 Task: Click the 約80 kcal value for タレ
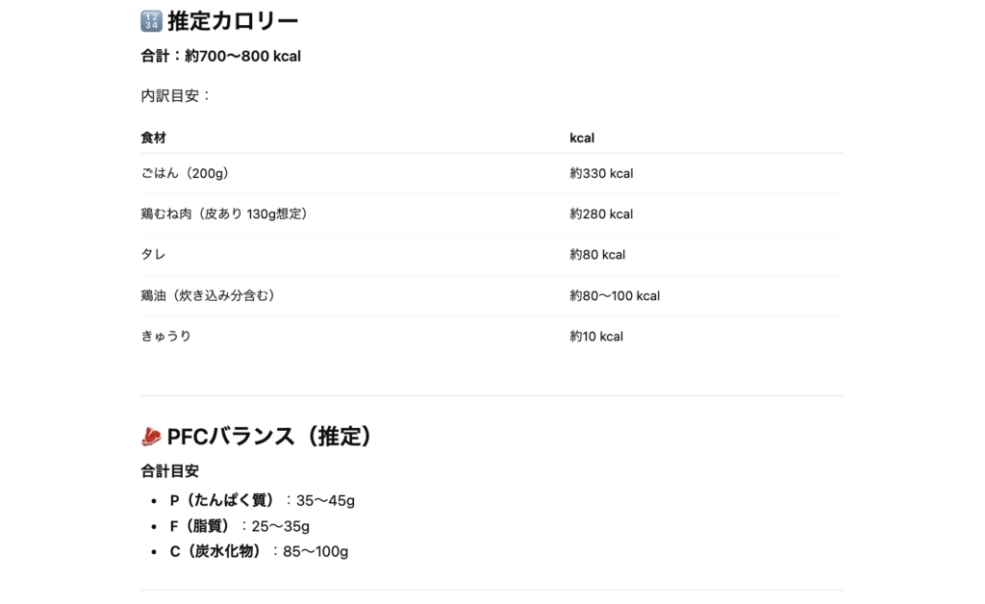click(x=597, y=255)
